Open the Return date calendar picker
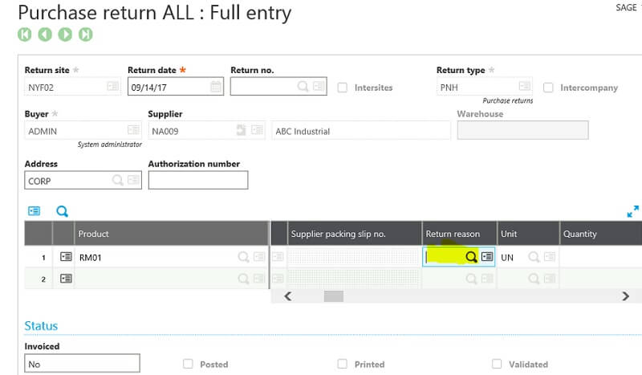The image size is (642, 375). (x=216, y=87)
